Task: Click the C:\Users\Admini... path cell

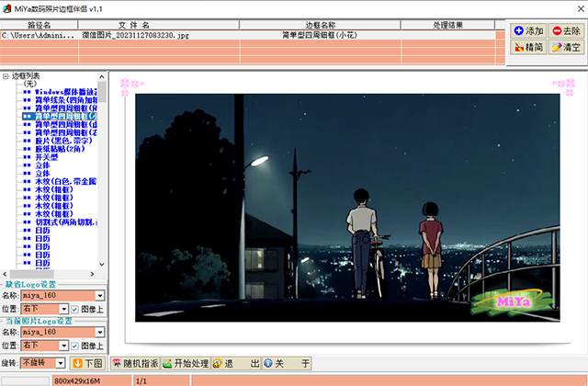Action: pos(38,35)
